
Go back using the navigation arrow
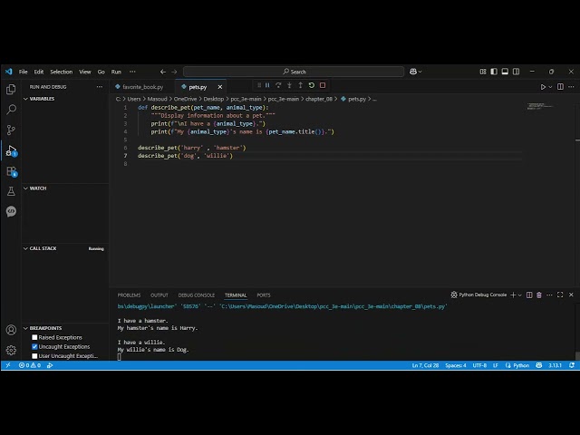pyautogui.click(x=163, y=72)
